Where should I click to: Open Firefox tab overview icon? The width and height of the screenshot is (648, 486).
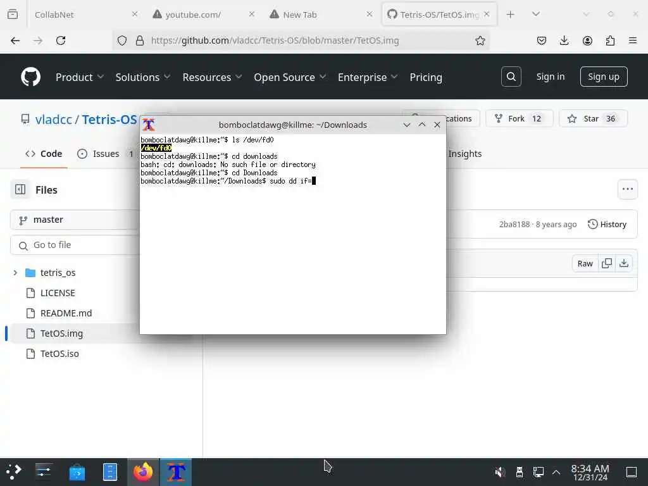click(13, 15)
